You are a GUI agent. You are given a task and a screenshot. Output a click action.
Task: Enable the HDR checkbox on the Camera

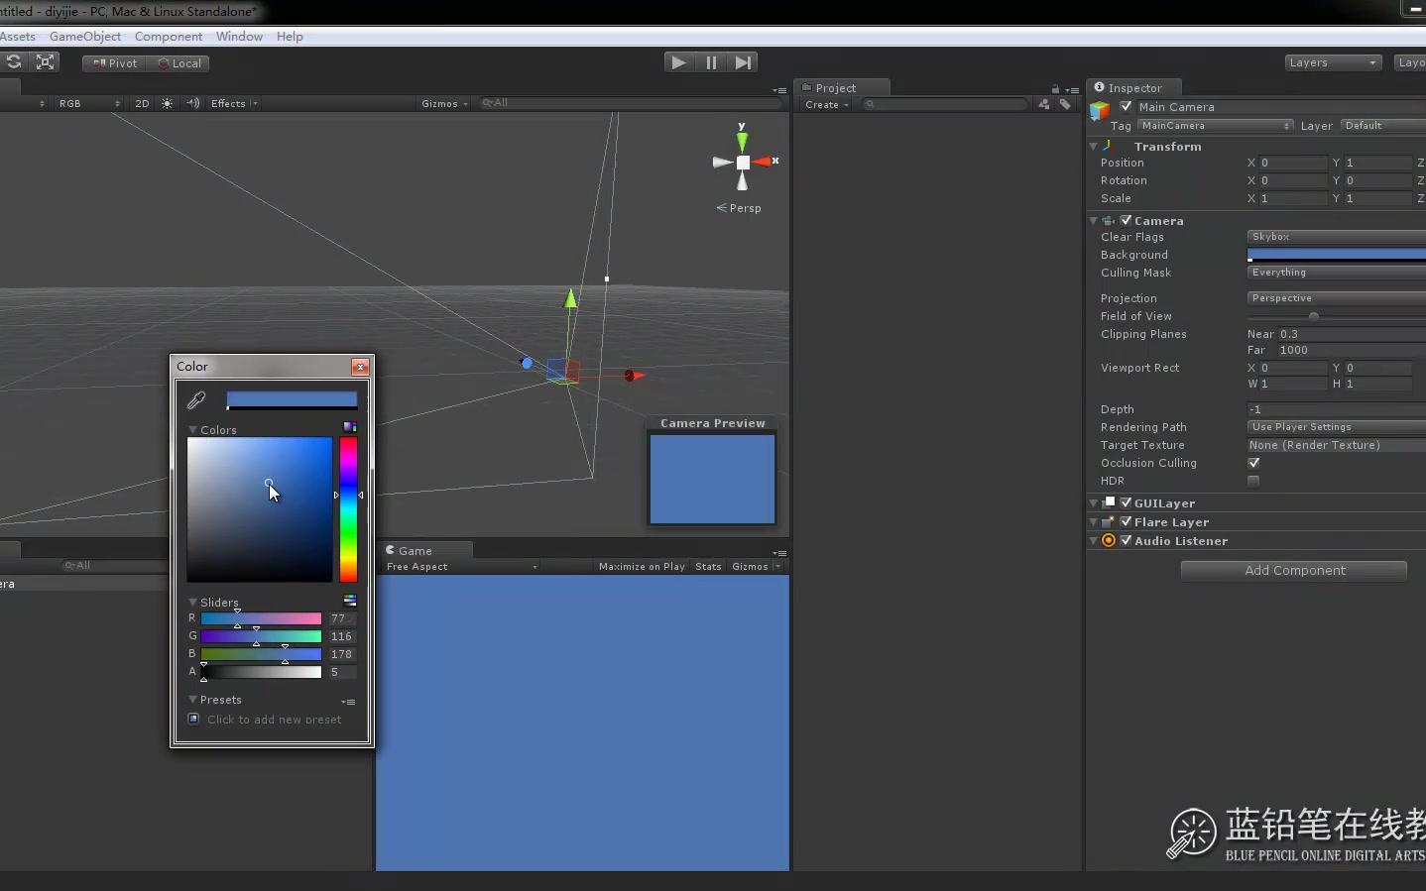(x=1253, y=482)
